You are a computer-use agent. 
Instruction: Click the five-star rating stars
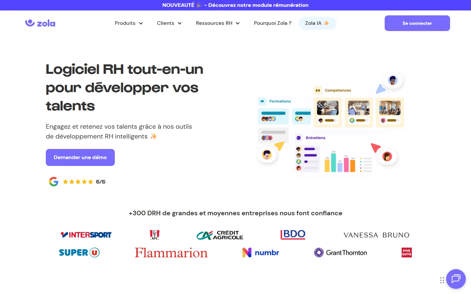point(78,182)
